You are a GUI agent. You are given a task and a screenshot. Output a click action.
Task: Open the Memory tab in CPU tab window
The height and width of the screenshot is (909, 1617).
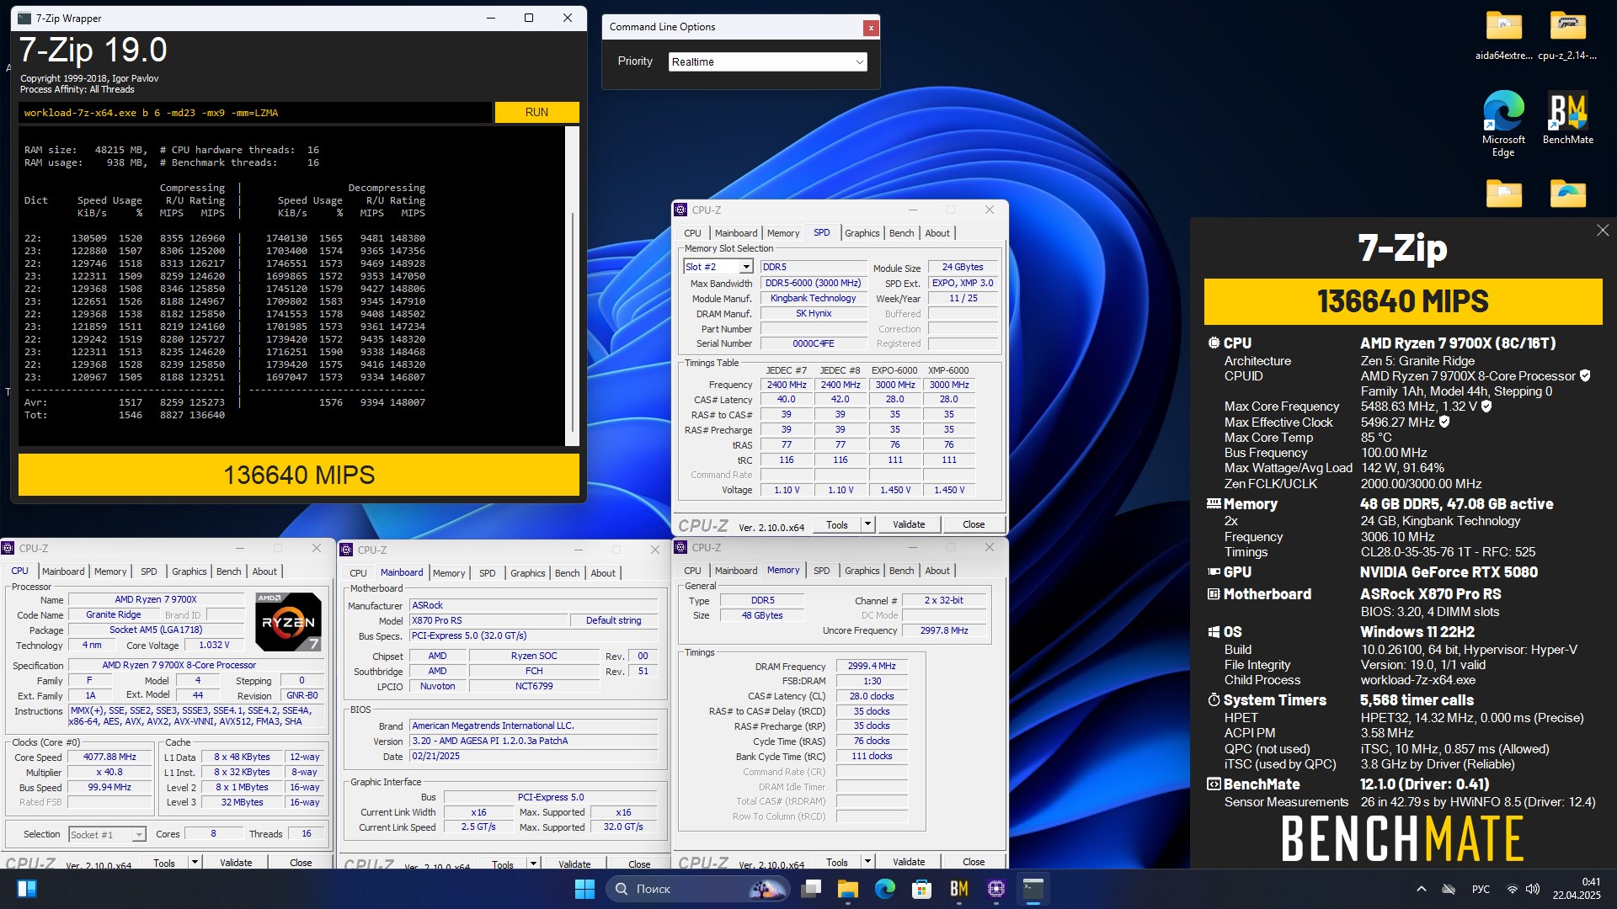pyautogui.click(x=110, y=571)
